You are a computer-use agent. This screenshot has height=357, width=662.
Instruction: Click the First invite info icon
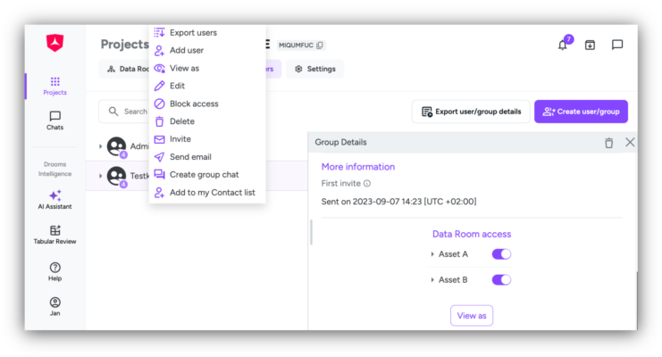click(367, 184)
